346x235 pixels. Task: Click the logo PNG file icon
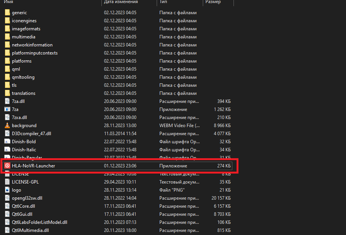pyautogui.click(x=7, y=190)
